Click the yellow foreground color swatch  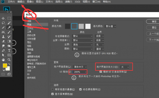coord(5,65)
